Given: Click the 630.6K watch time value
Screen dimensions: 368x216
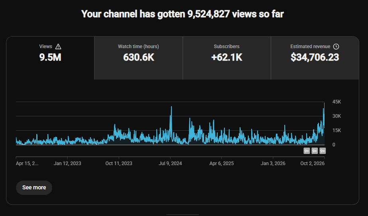Looking at the screenshot, I should 138,57.
